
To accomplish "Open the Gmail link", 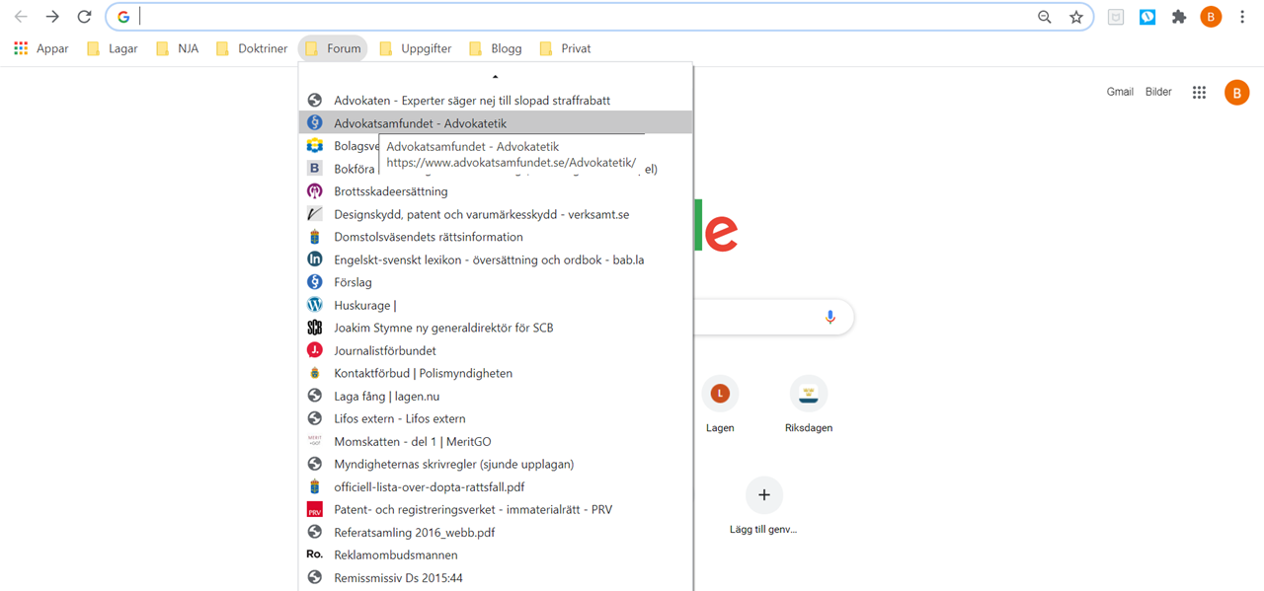I will pos(1120,92).
